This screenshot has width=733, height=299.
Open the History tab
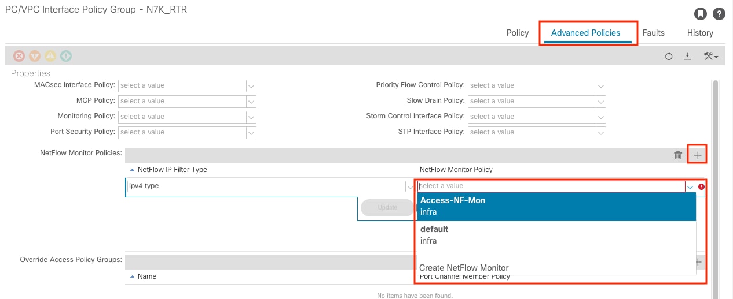pyautogui.click(x=700, y=33)
